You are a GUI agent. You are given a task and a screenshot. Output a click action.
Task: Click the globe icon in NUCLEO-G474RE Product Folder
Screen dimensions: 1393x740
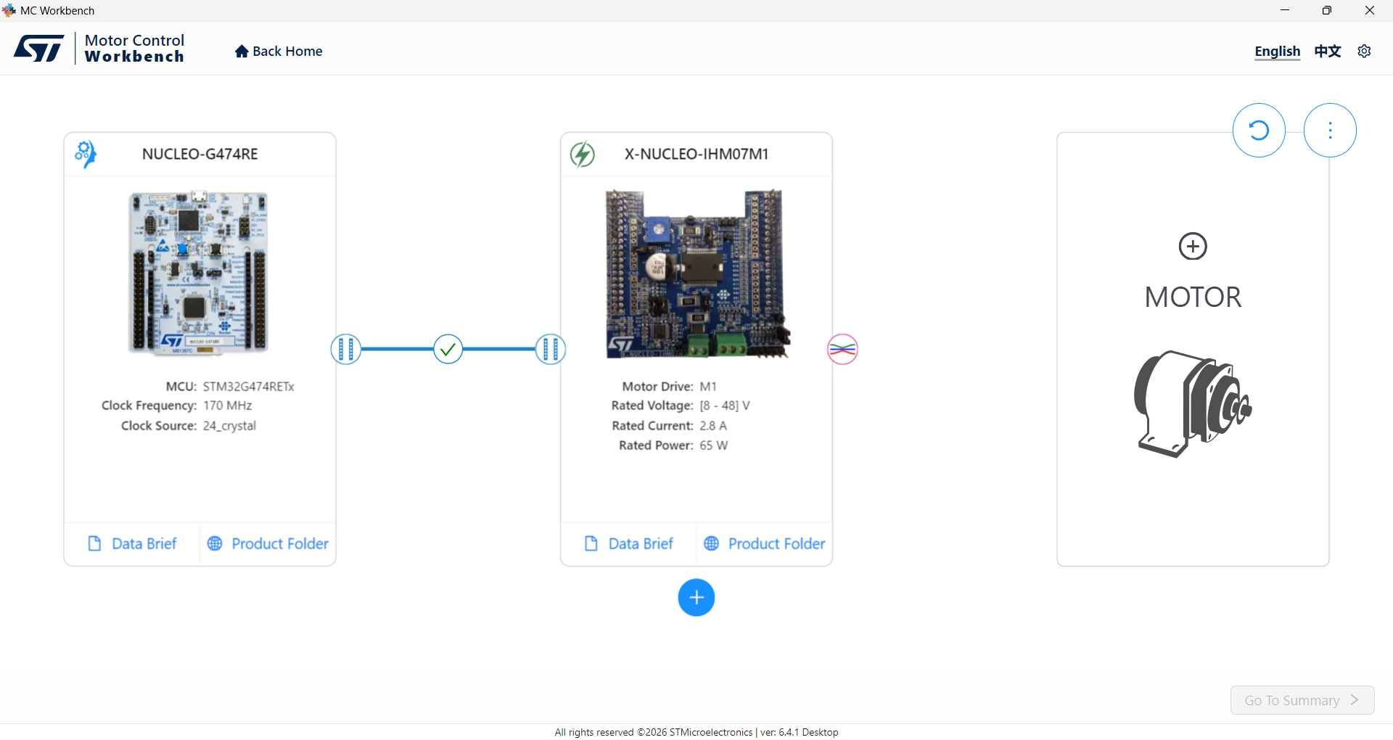tap(215, 544)
